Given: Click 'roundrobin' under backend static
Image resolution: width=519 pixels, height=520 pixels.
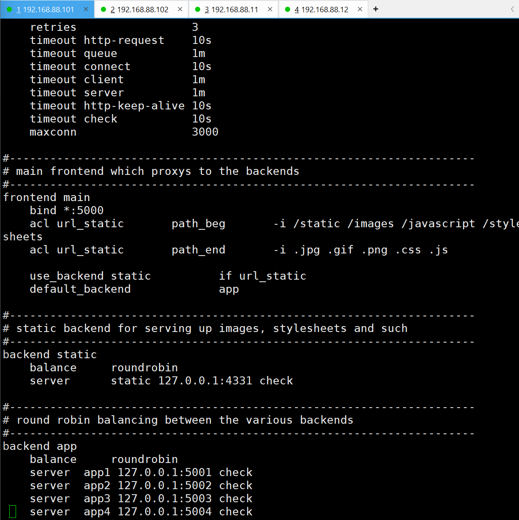Looking at the screenshot, I should 144,368.
